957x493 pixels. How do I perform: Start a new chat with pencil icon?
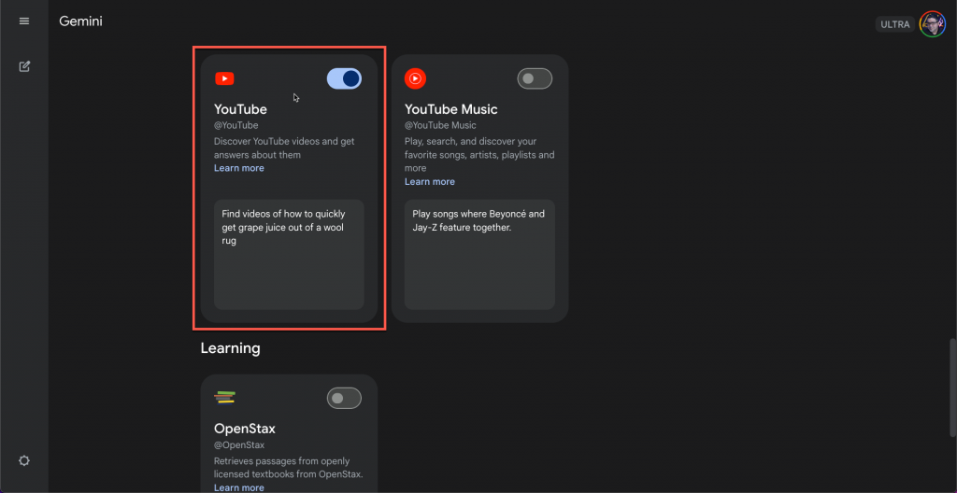(24, 66)
